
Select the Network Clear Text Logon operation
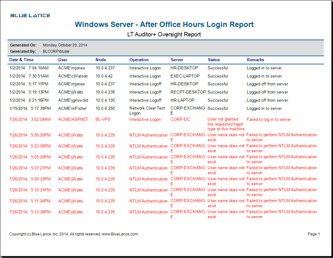point(147,111)
